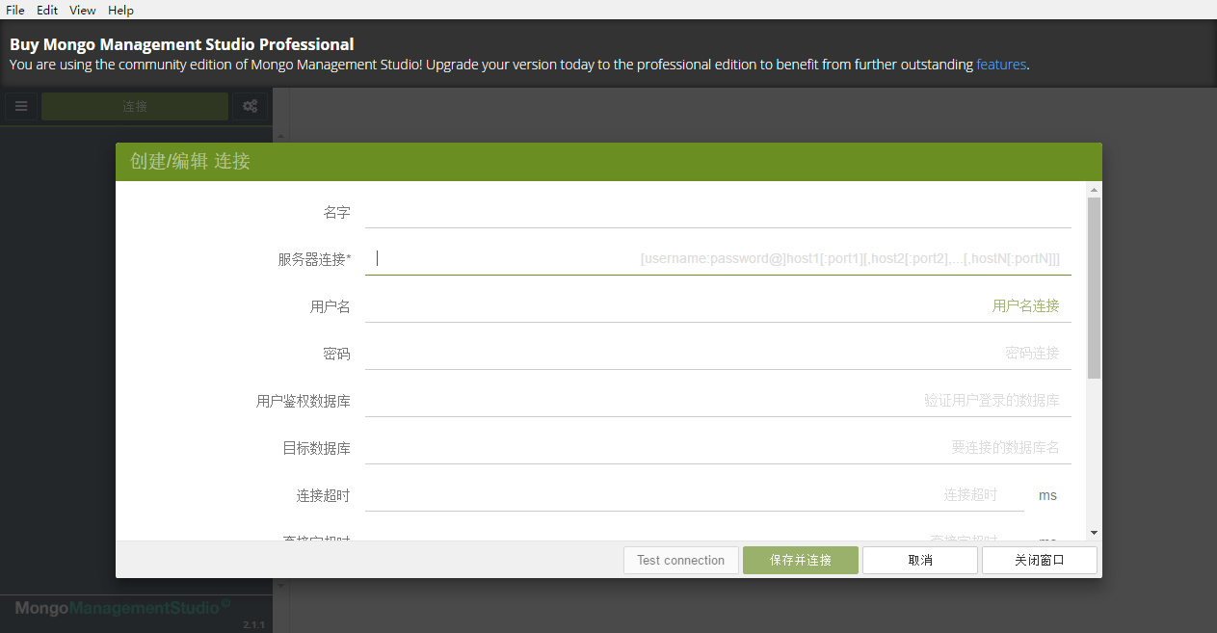This screenshot has width=1217, height=633.
Task: Open the features upgrade link
Action: [1000, 65]
